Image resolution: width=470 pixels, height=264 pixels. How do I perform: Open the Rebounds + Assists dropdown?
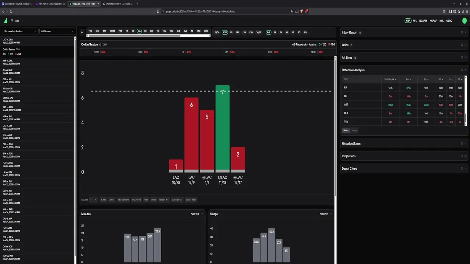pyautogui.click(x=20, y=31)
